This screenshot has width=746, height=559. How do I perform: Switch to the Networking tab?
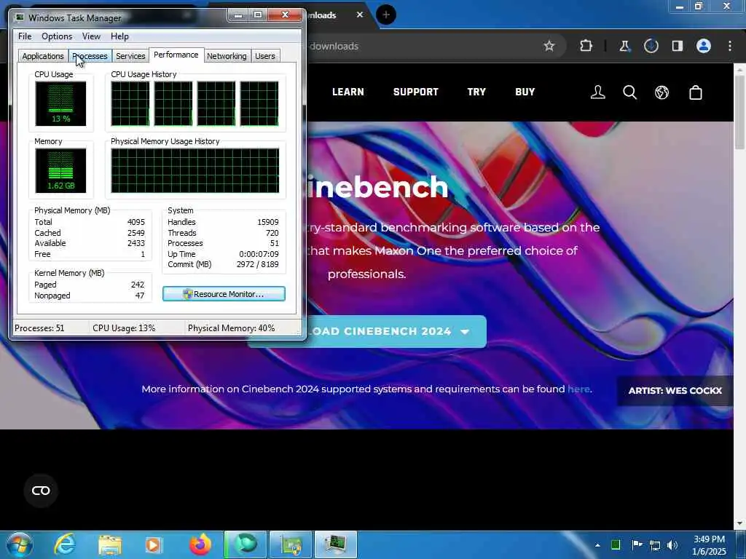point(227,55)
